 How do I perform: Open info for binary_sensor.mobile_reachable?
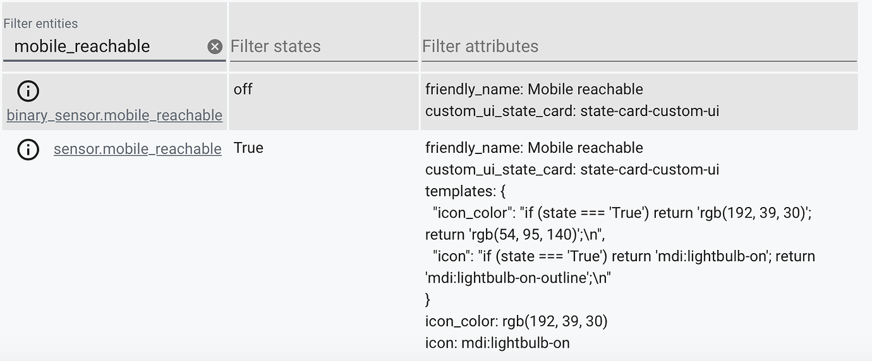pos(28,92)
